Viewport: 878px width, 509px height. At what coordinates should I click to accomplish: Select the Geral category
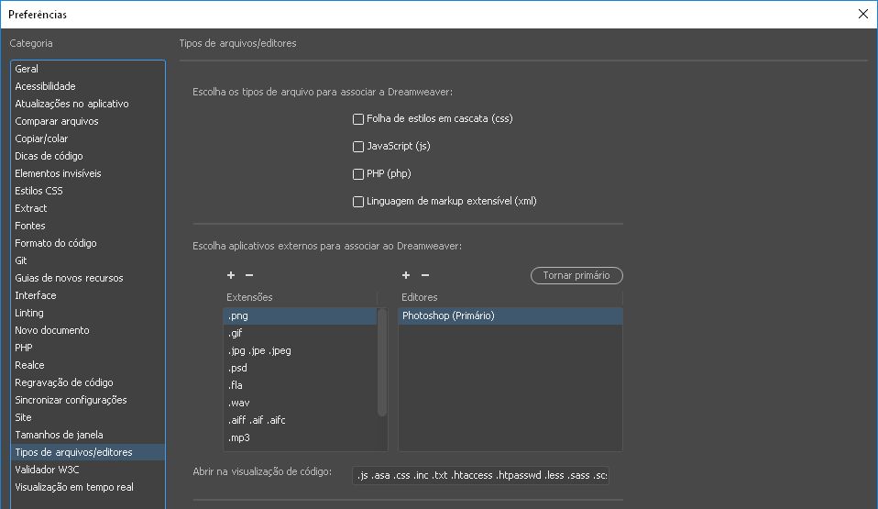tap(88, 69)
